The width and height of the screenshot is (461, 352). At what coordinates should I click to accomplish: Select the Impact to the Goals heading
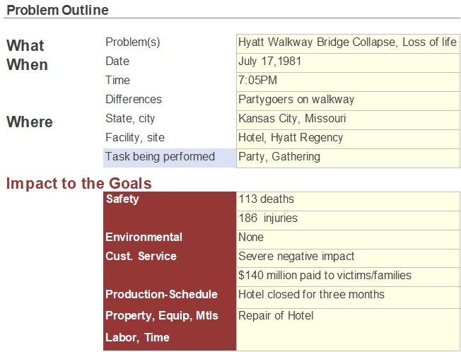(78, 183)
